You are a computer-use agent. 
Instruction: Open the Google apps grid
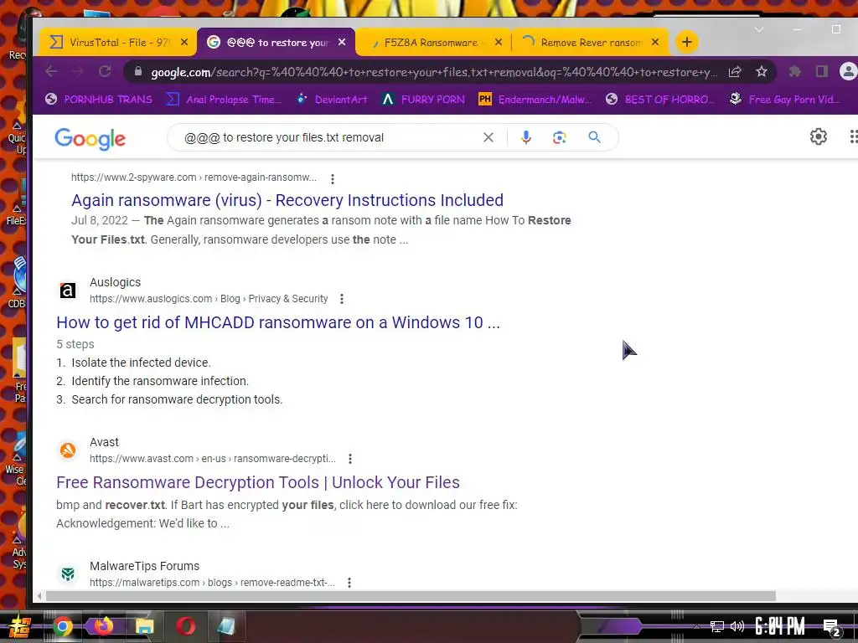(853, 136)
